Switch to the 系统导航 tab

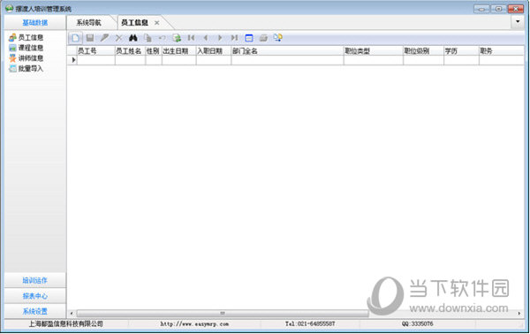point(88,23)
